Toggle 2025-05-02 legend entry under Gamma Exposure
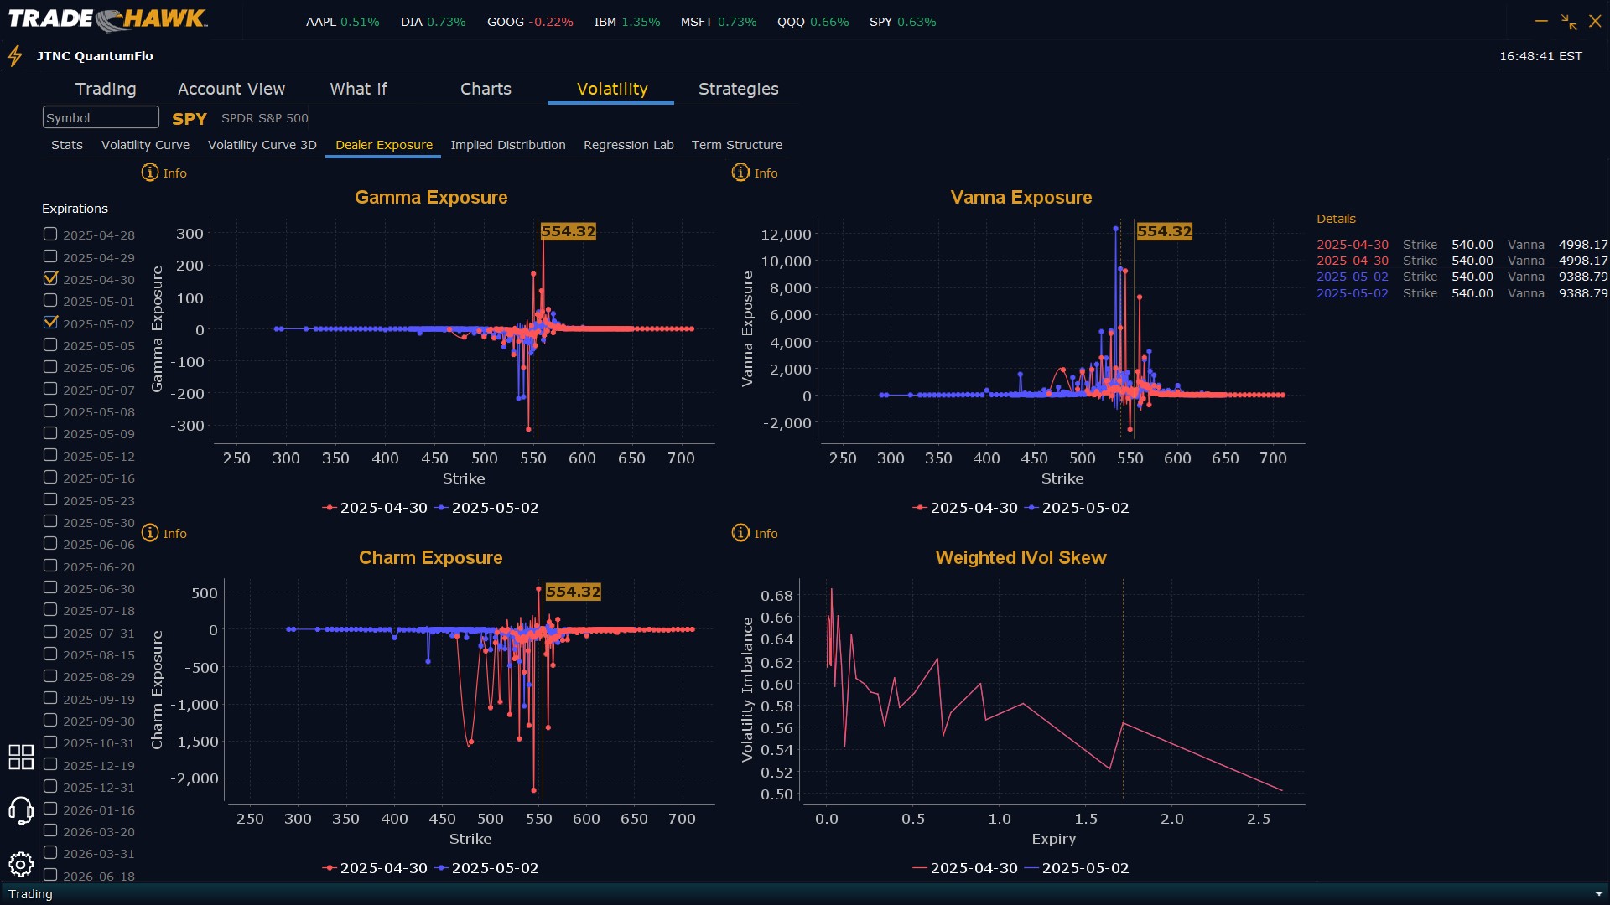 (x=494, y=508)
